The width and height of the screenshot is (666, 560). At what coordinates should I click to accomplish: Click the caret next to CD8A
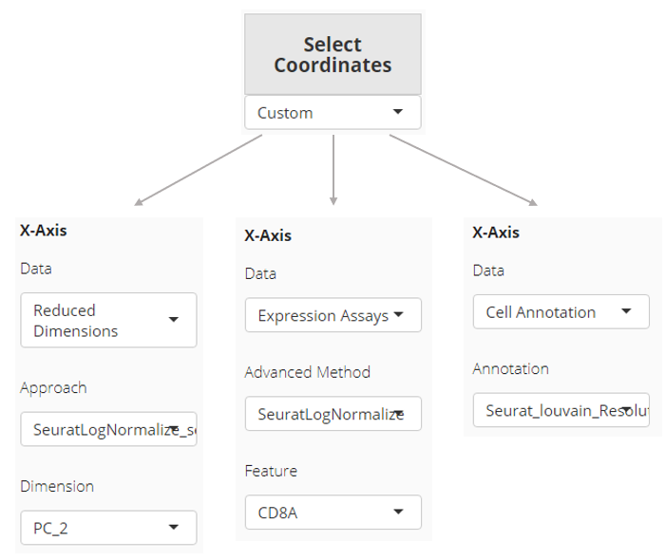397,513
